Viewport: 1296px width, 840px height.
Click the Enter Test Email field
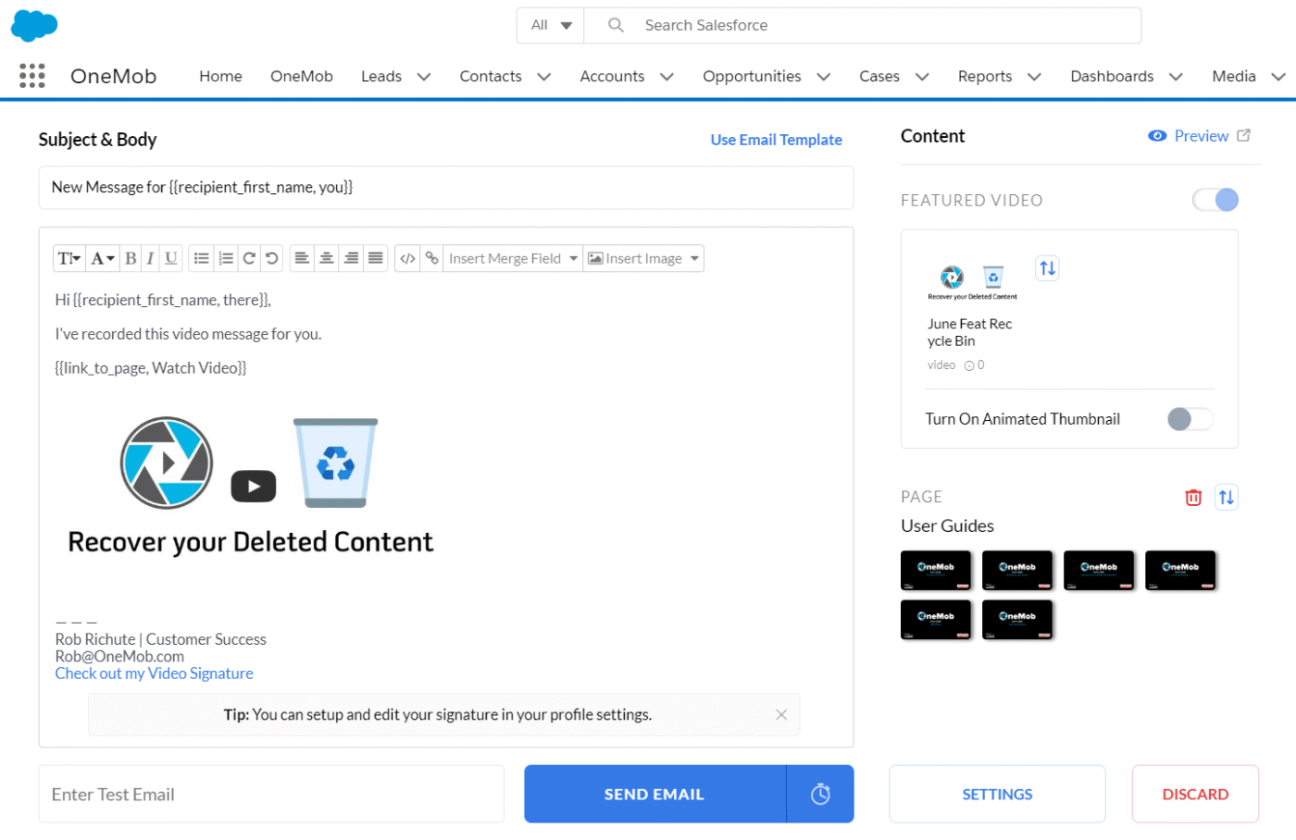(271, 795)
